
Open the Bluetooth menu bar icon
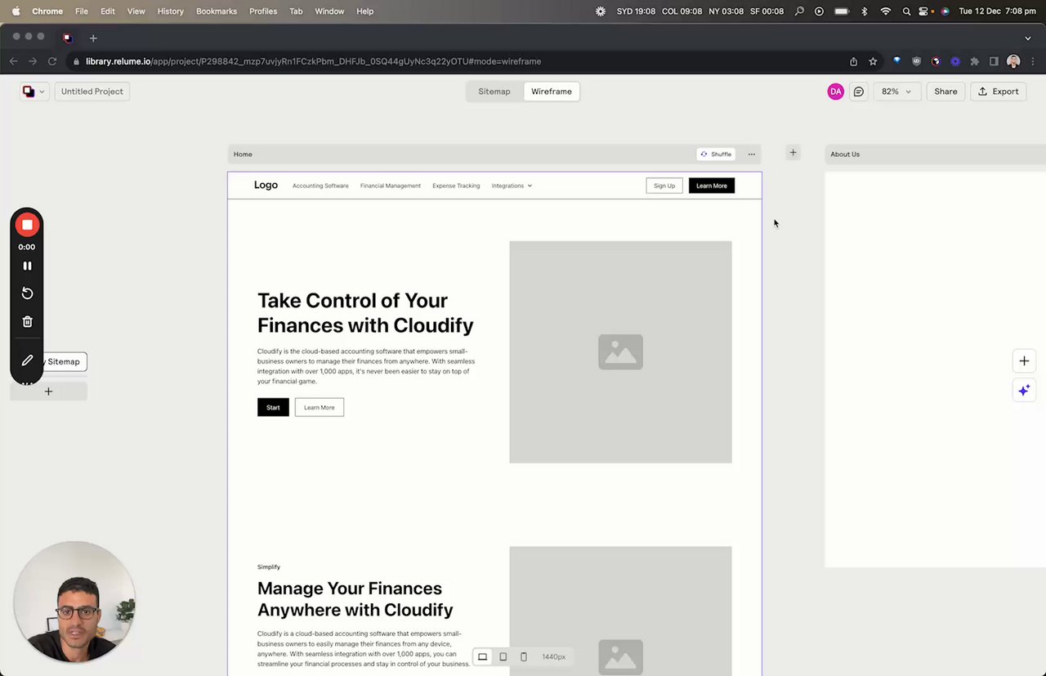click(x=865, y=11)
